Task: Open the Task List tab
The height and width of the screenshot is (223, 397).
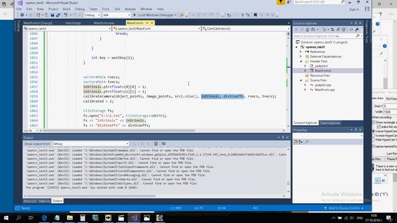Action: tap(44, 201)
